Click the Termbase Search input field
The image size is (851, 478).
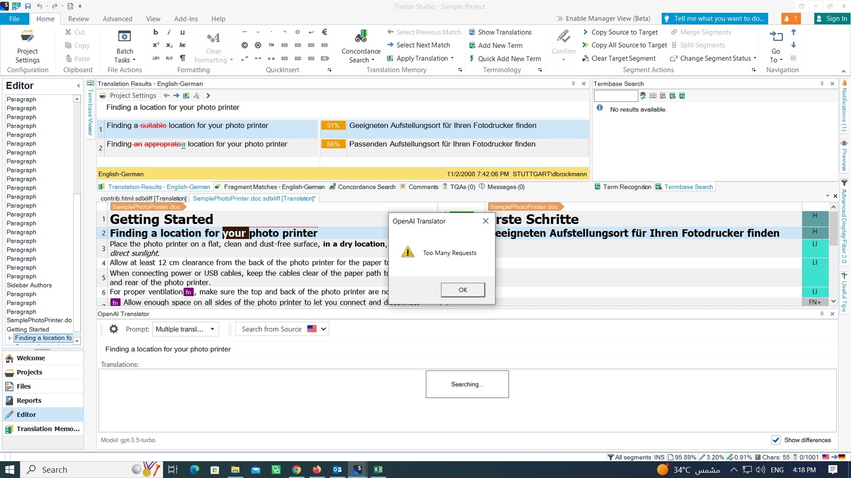615,96
